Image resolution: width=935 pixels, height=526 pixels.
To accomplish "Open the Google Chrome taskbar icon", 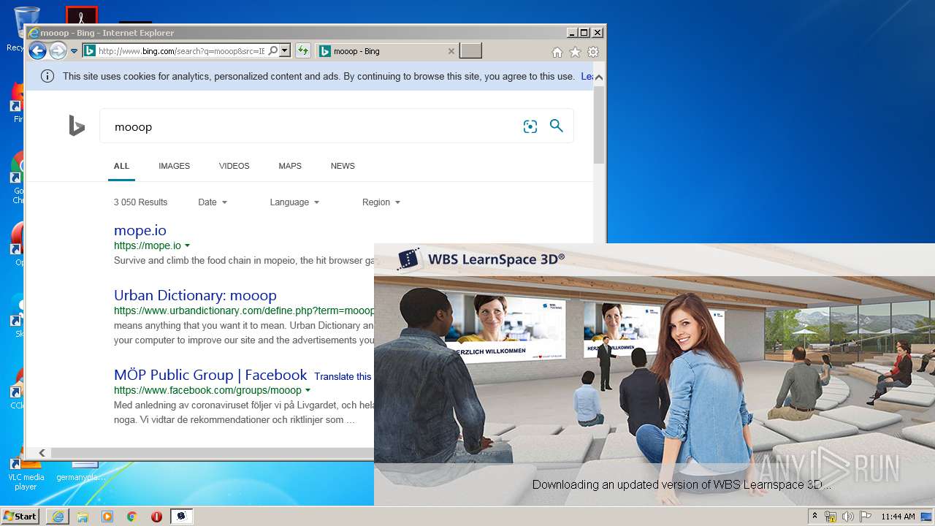I will pos(132,517).
